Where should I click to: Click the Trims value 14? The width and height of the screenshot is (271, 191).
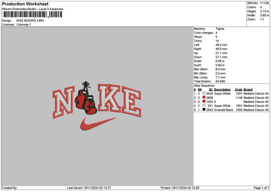(x=217, y=41)
